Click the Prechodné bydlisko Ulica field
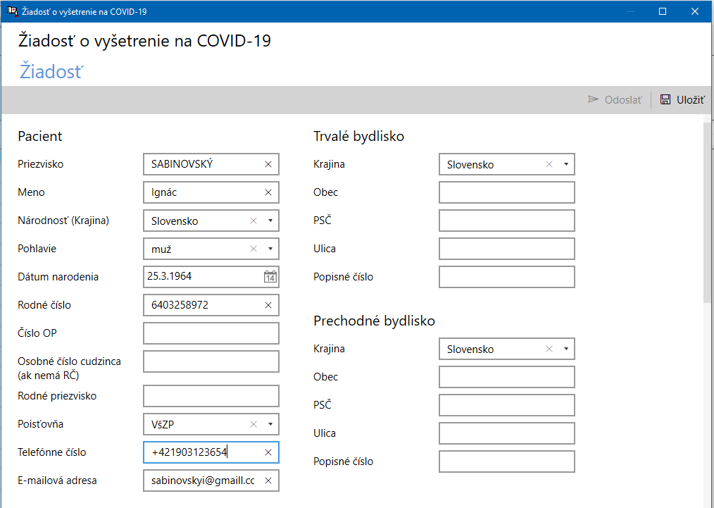 507,433
